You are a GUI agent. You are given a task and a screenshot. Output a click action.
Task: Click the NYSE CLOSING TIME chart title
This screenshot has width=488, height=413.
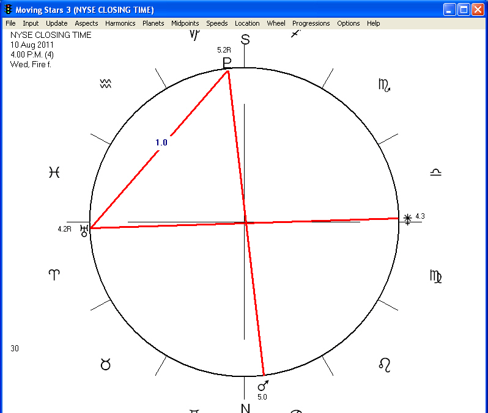coord(51,35)
